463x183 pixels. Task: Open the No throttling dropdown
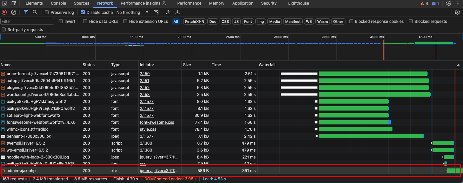click(132, 12)
